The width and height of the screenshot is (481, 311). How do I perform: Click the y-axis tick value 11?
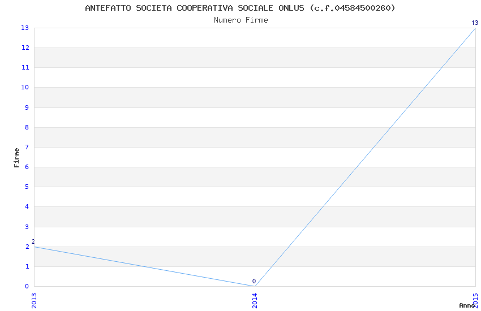25,67
